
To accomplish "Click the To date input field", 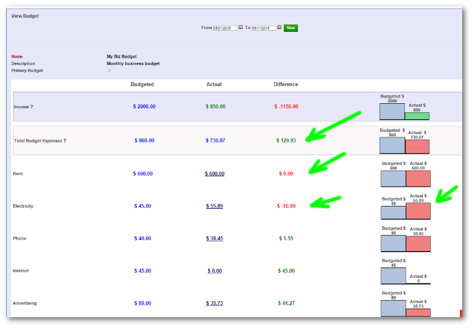I will pos(264,28).
